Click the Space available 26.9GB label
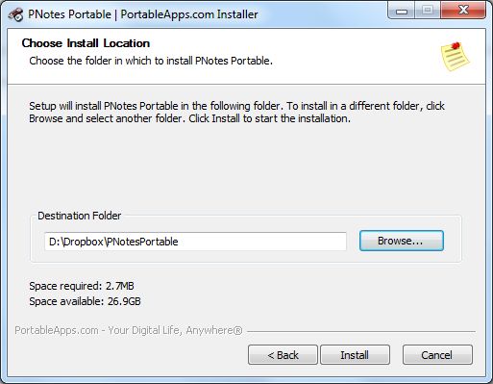493x384 pixels. point(85,301)
